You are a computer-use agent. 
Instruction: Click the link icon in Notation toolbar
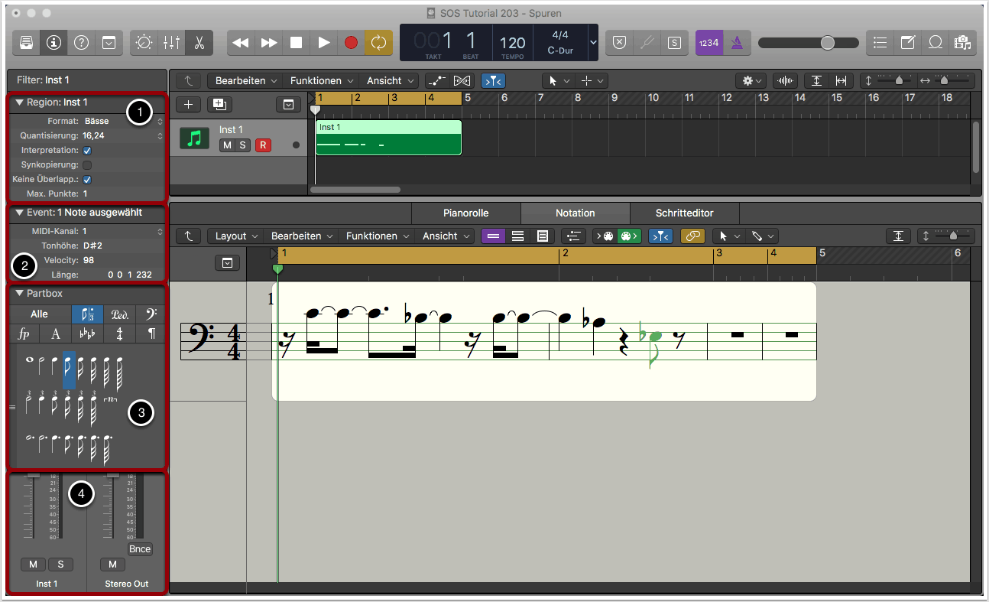click(x=692, y=236)
